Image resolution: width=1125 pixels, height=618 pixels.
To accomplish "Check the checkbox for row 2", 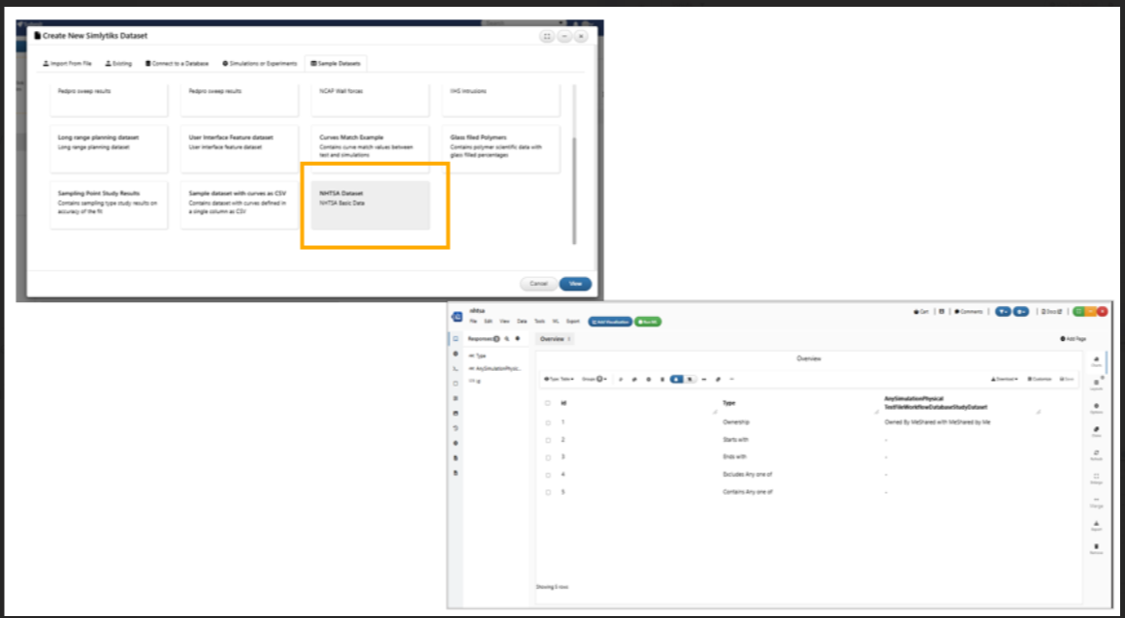I will [548, 440].
